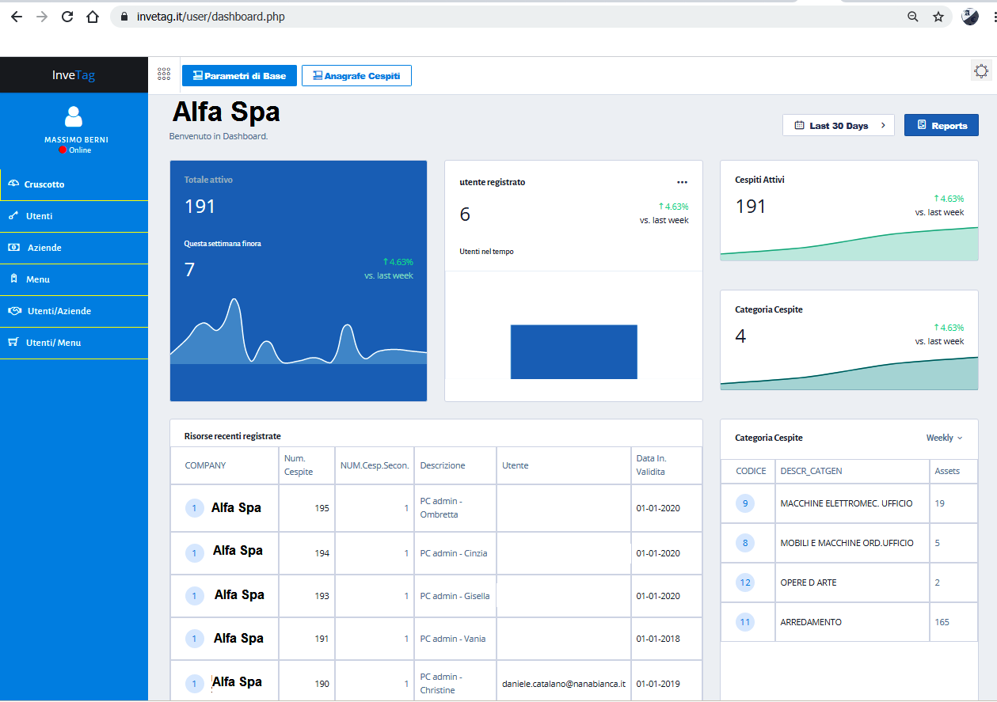Click PC admin - Cinzia description
The height and width of the screenshot is (702, 997).
pos(453,553)
